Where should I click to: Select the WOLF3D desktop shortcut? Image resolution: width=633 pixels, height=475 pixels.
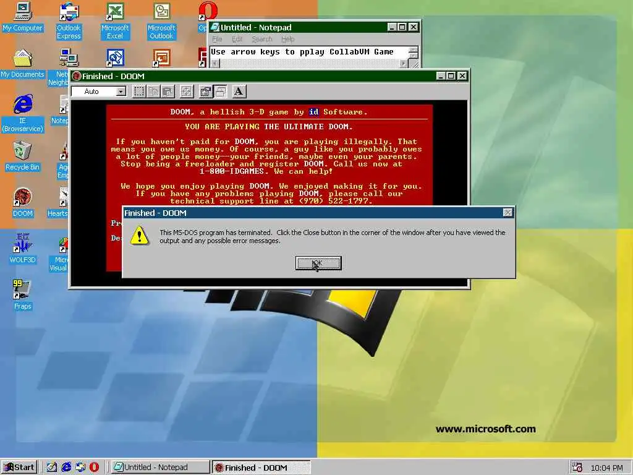23,249
